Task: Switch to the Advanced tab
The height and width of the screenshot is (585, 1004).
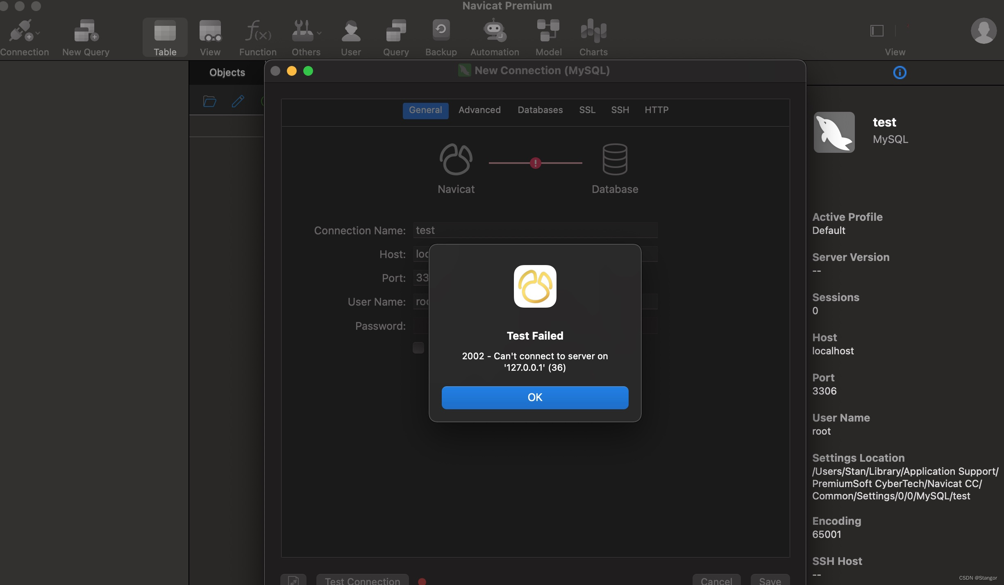Action: tap(479, 110)
